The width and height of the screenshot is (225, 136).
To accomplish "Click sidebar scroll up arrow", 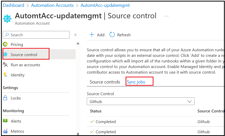I will point(78,43).
